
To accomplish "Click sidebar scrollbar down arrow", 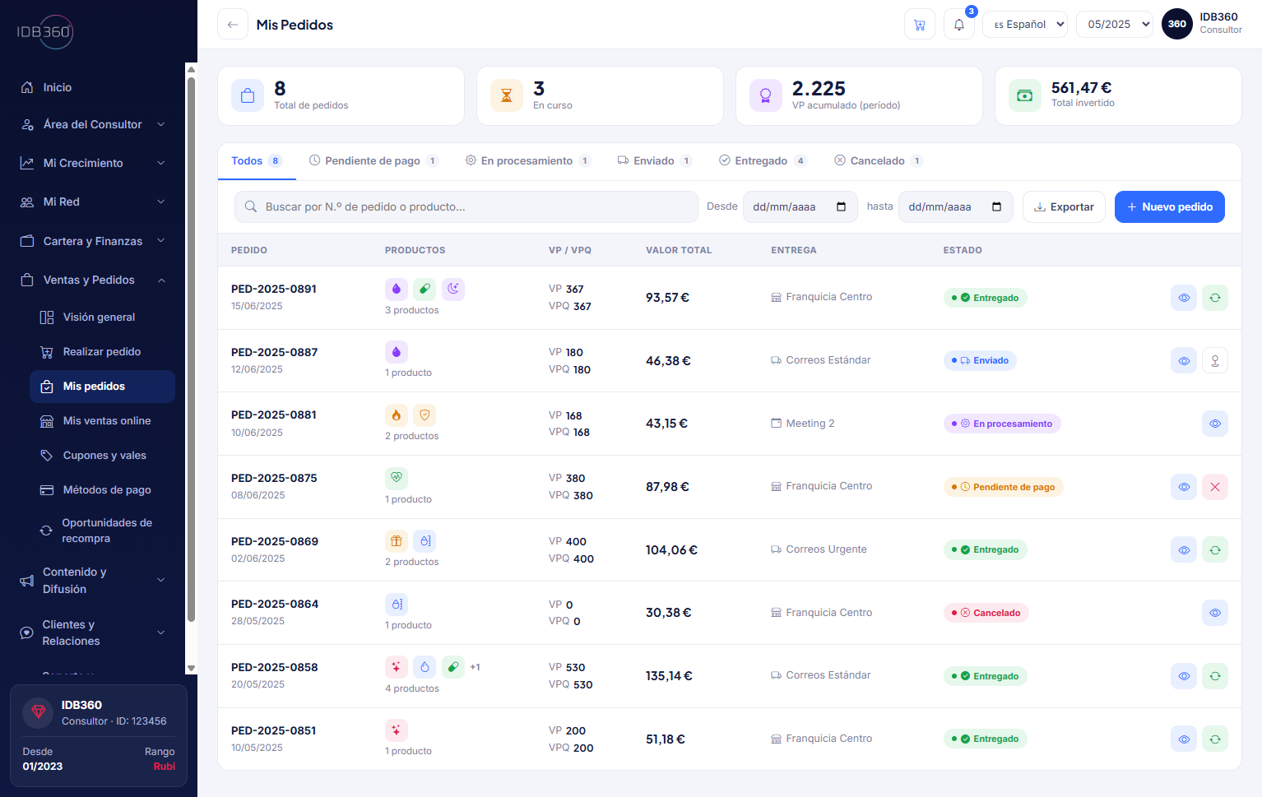I will [x=191, y=669].
